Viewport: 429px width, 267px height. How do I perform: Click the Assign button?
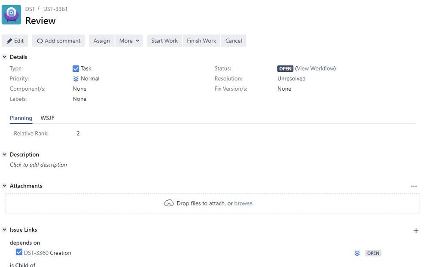click(101, 41)
